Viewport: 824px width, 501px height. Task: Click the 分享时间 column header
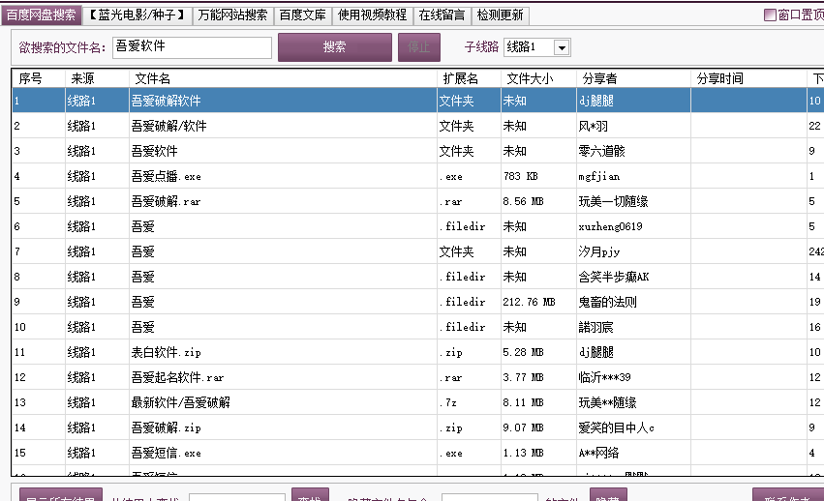tap(748, 78)
